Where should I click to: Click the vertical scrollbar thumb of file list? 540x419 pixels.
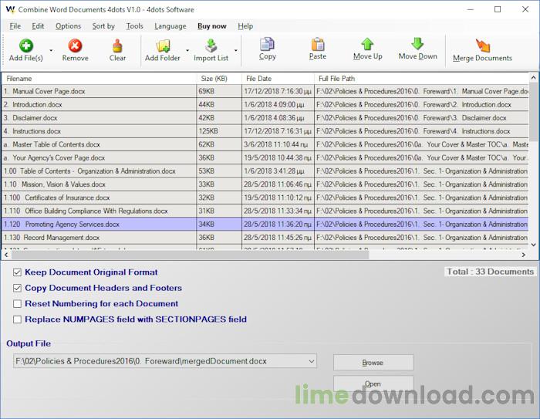pos(534,112)
